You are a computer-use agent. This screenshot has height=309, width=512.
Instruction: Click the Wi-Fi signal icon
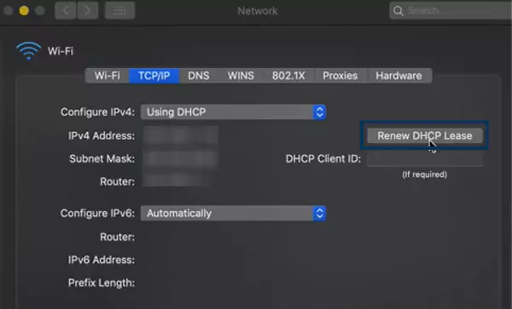(x=29, y=51)
